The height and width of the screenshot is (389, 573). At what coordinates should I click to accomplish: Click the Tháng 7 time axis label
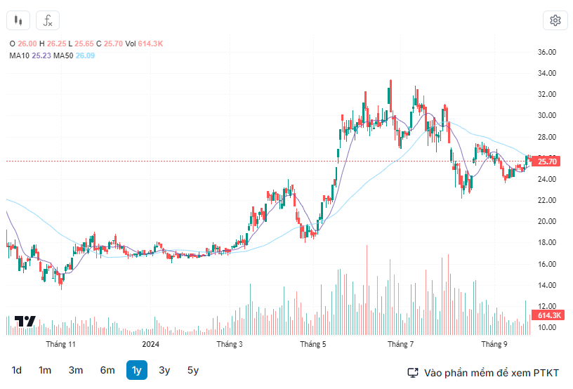(x=401, y=344)
